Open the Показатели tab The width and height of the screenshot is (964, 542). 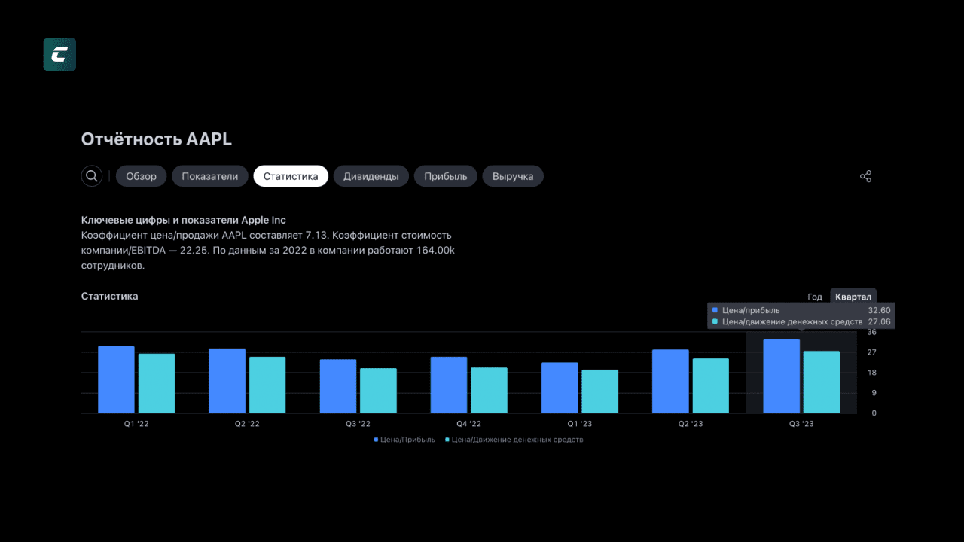coord(210,176)
